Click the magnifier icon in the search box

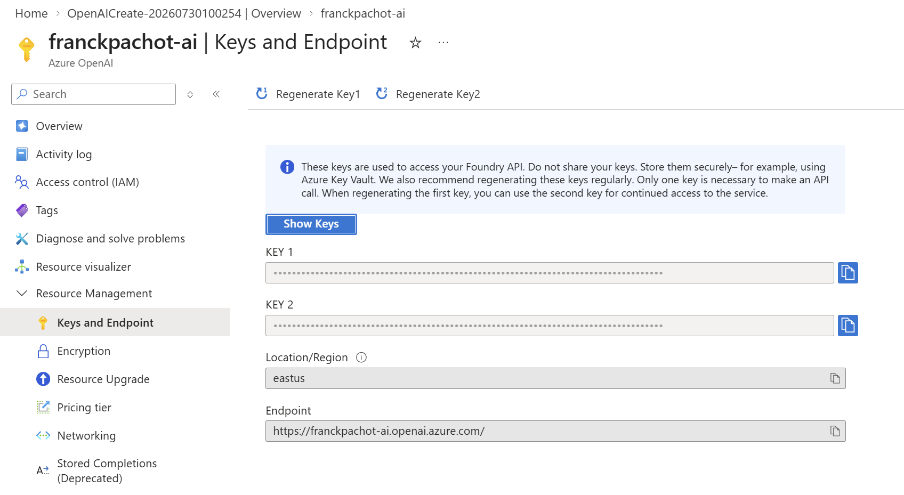click(22, 94)
